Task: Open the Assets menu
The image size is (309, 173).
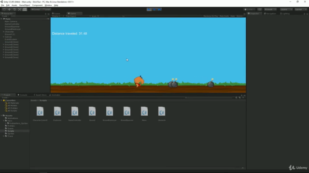Action: coord(14,5)
